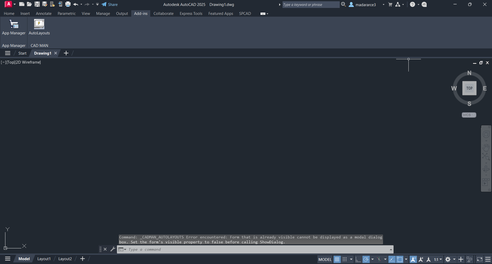Redo using the forward arrow icon
Image resolution: width=492 pixels, height=264 pixels.
[x=87, y=4]
